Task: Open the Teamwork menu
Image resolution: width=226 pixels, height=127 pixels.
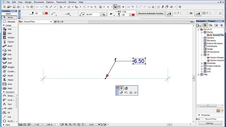Action: tap(61, 2)
